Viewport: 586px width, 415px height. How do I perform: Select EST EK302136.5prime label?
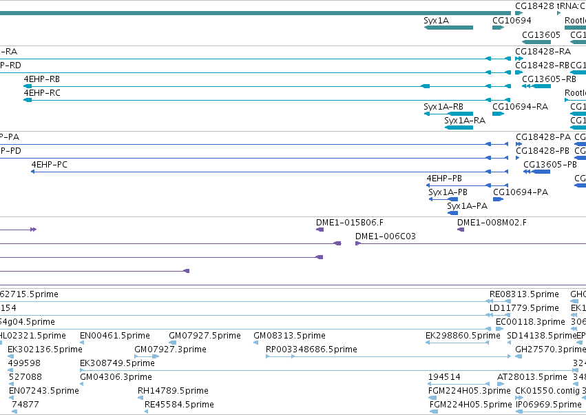tap(45, 350)
